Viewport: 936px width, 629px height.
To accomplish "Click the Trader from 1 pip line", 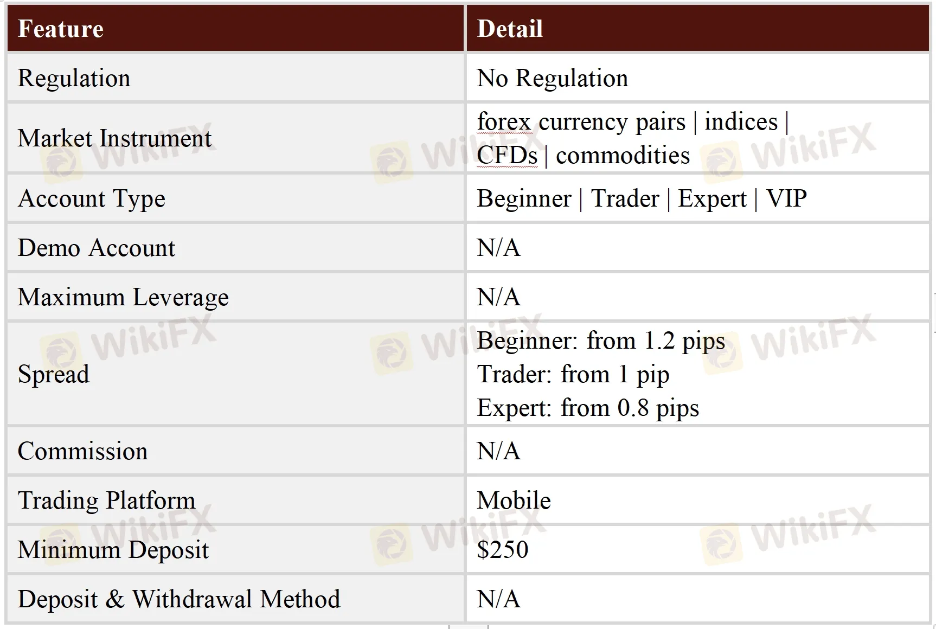I will point(573,374).
